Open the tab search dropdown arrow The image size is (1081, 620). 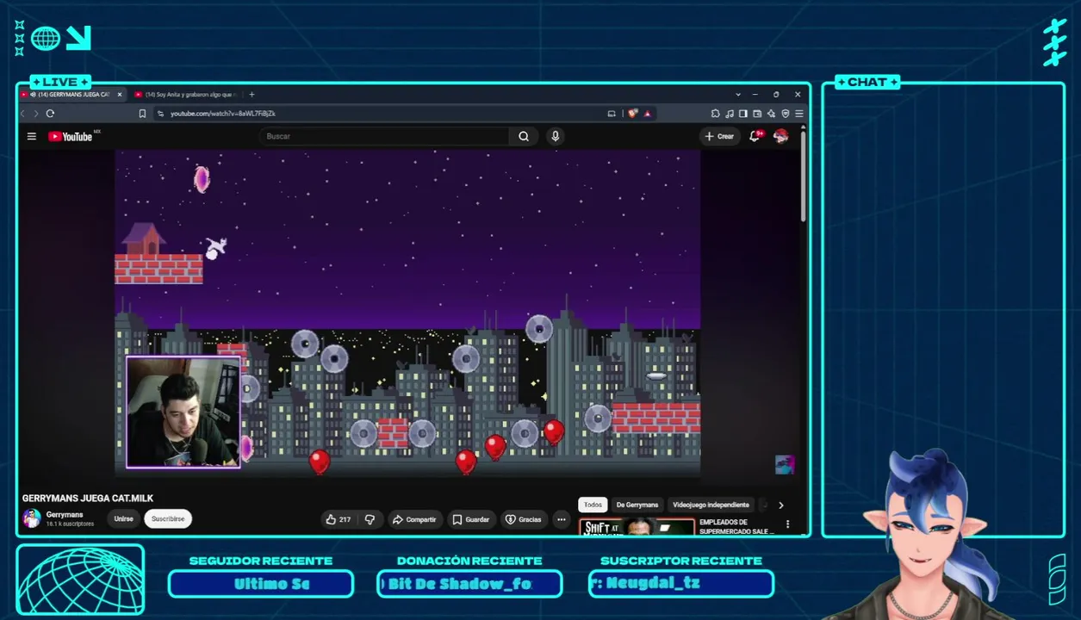[738, 94]
